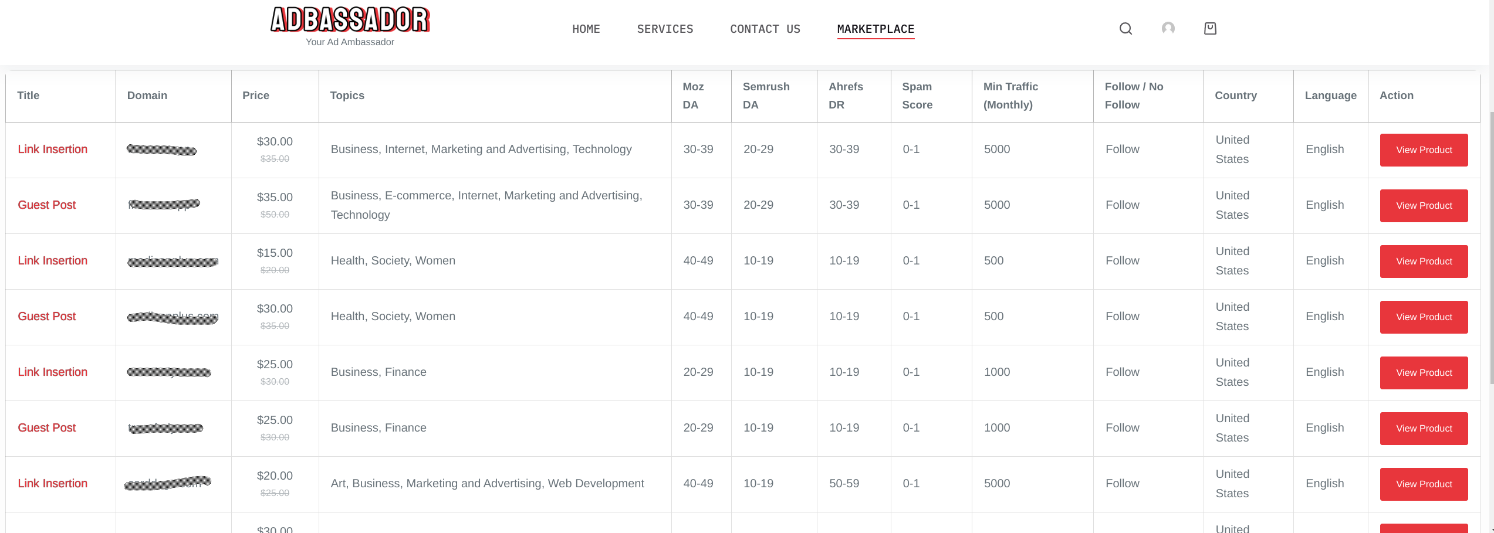Click the Language column header

[x=1331, y=96]
